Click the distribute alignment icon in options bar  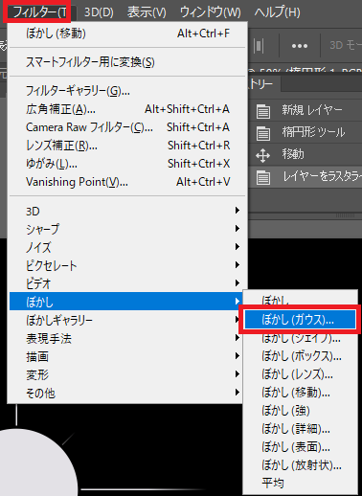(259, 46)
